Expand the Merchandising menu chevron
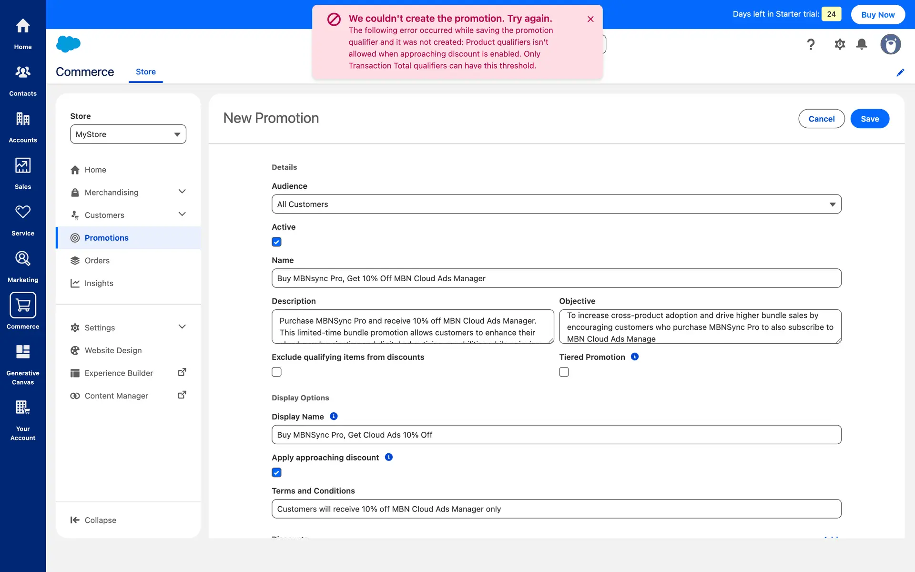The height and width of the screenshot is (572, 915). (x=182, y=192)
